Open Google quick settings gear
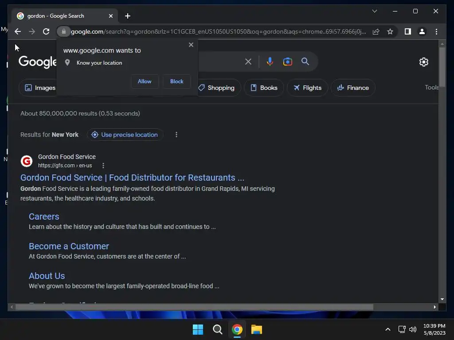The image size is (454, 340). (x=423, y=62)
